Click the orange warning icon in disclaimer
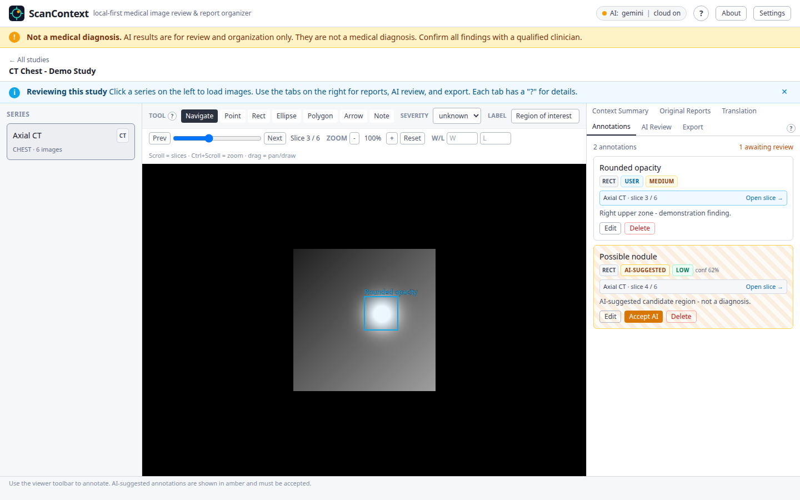800x500 pixels. click(x=15, y=37)
